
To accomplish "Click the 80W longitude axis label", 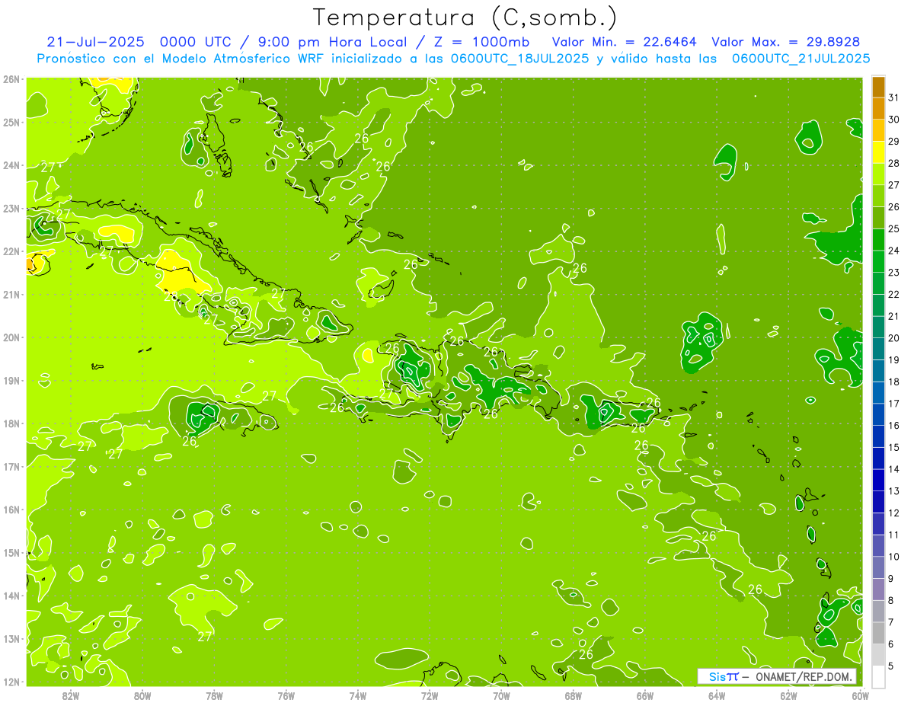I will pos(142,695).
